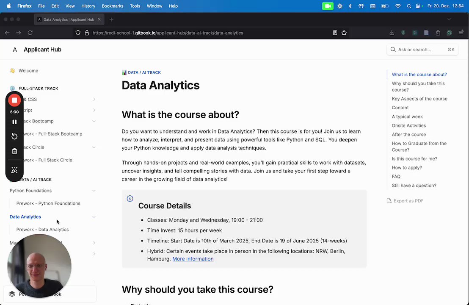Image resolution: width=469 pixels, height=305 pixels.
Task: Open the Firefox extensions puzzle icon
Action: tap(438, 33)
